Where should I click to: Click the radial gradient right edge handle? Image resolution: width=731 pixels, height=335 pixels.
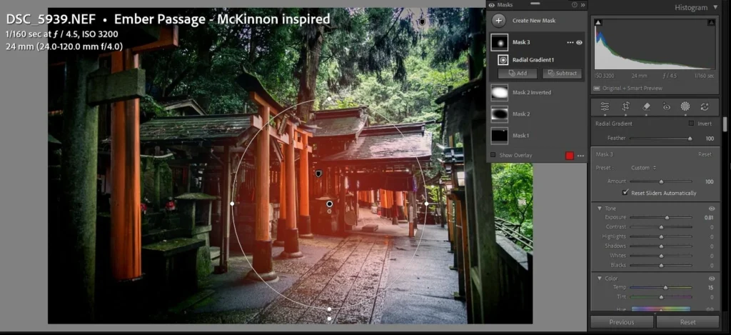(427, 204)
